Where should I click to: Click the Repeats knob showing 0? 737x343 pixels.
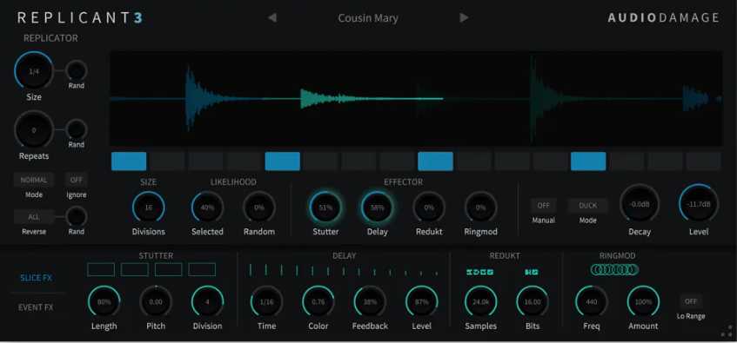(34, 130)
